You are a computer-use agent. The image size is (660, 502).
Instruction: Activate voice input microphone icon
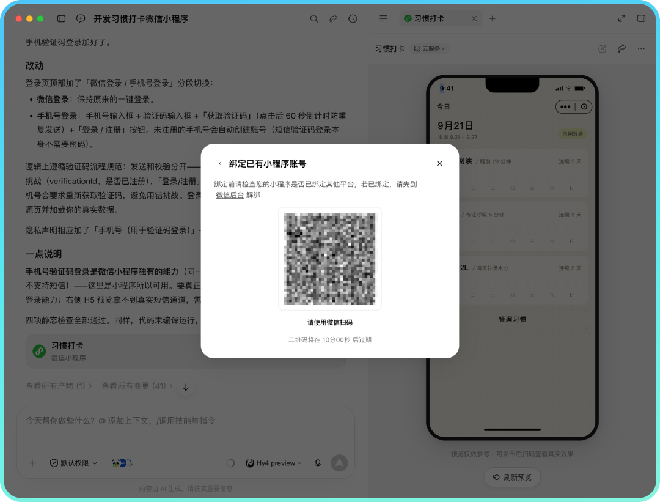[x=318, y=463]
